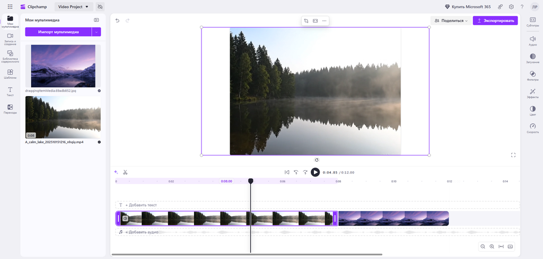Open Шаблоны sidebar tab
543x259 pixels.
coord(10,74)
